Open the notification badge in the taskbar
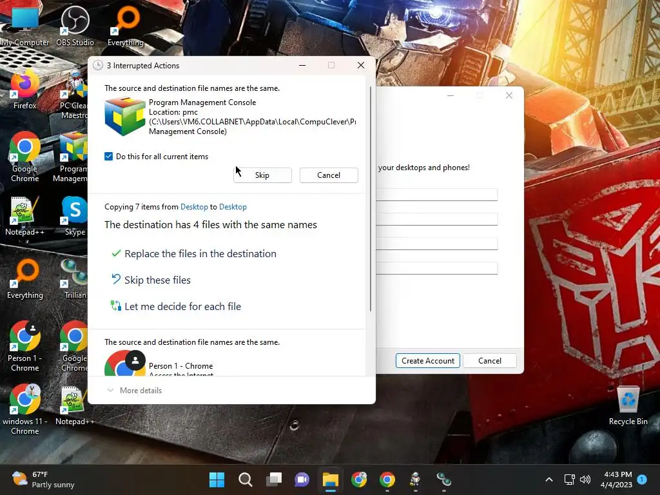 click(642, 479)
